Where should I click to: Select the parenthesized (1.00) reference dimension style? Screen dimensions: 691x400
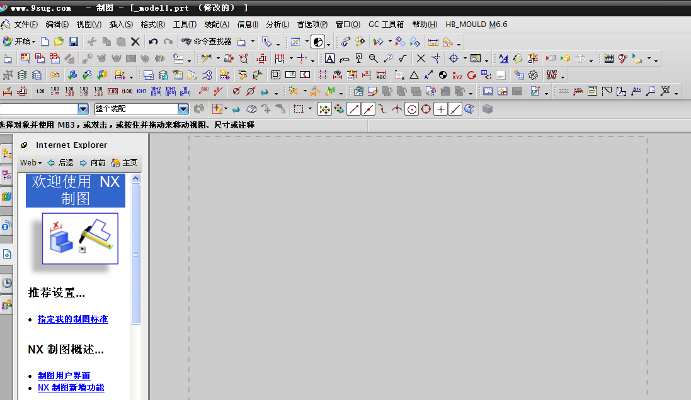[127, 92]
